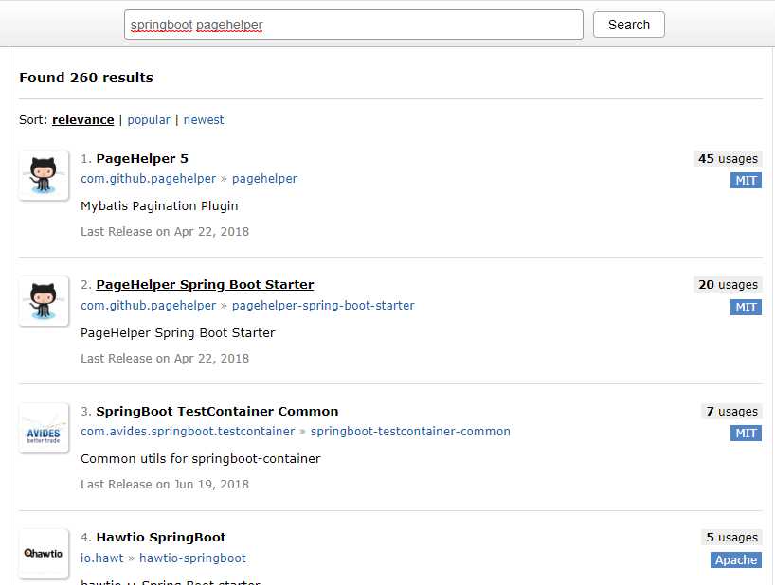Click the MIT license badge for PageHelper 5

(x=746, y=180)
